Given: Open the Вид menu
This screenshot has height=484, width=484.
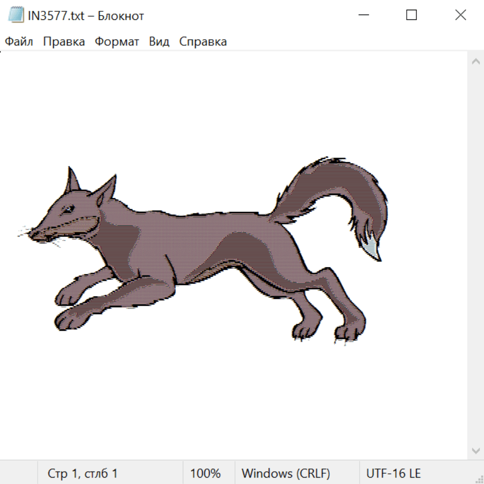Looking at the screenshot, I should pyautogui.click(x=159, y=42).
